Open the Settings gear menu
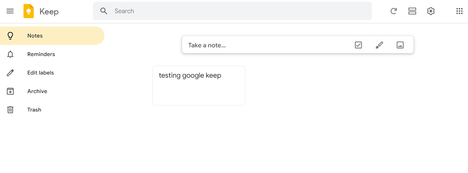The height and width of the screenshot is (173, 468). click(431, 11)
